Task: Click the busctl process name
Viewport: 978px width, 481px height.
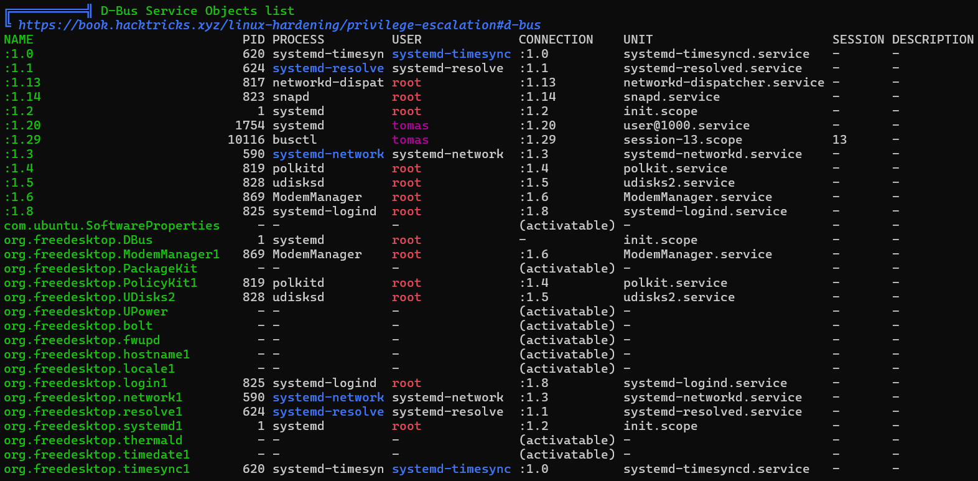Action: (x=295, y=139)
